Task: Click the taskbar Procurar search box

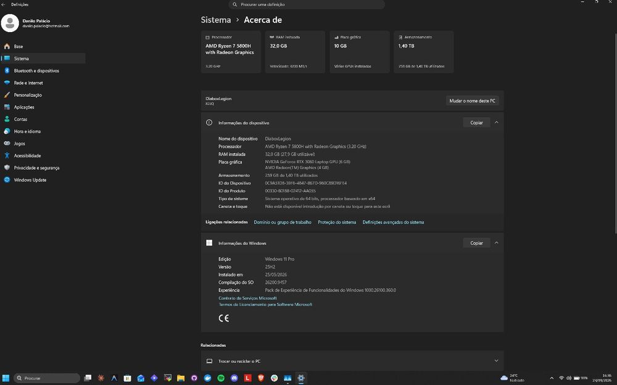Action: tap(47, 378)
